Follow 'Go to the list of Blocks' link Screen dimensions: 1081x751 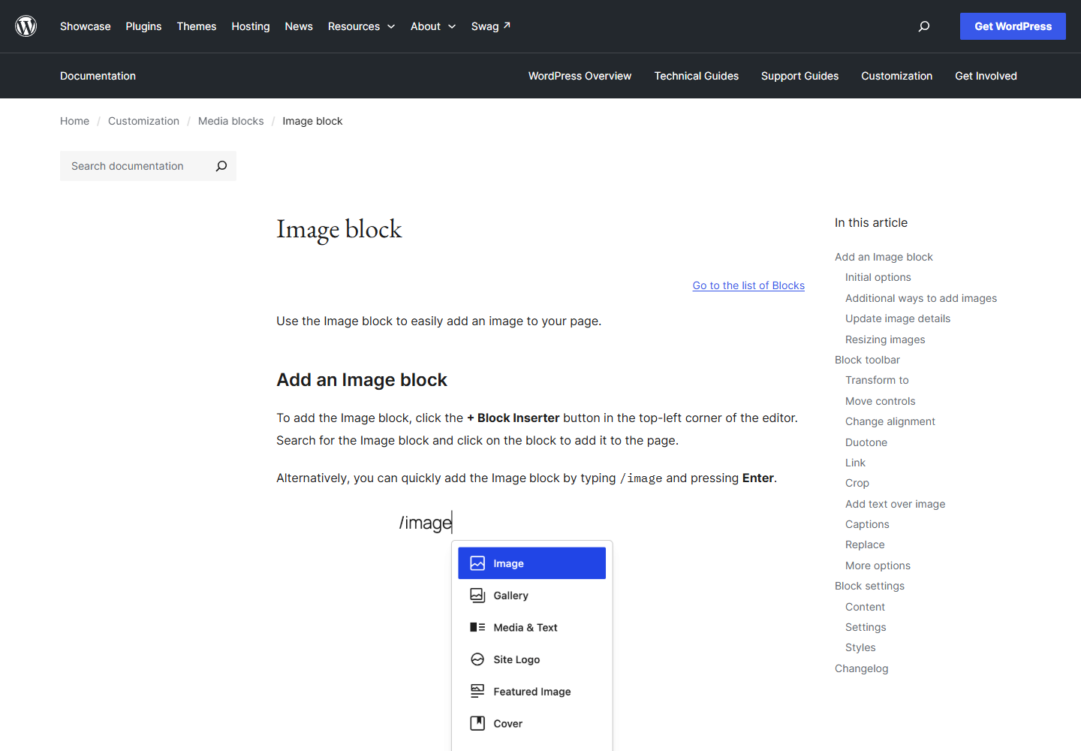[x=748, y=285]
